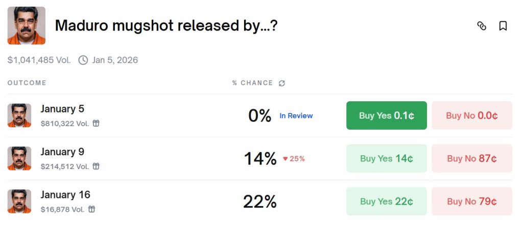Copy the market link via chain icon
The height and width of the screenshot is (225, 523).
coord(481,26)
